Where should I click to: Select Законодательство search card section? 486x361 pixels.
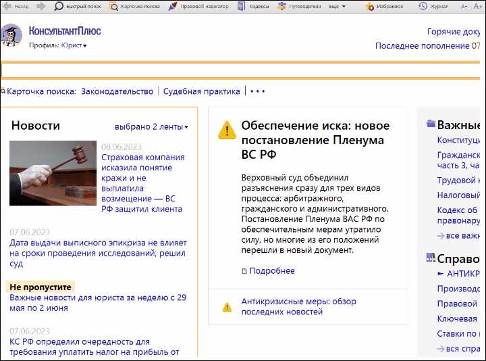click(x=117, y=91)
